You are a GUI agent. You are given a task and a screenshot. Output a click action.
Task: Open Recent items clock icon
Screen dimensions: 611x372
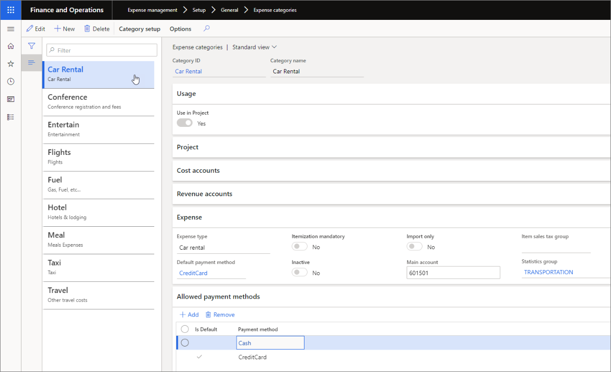tap(11, 81)
